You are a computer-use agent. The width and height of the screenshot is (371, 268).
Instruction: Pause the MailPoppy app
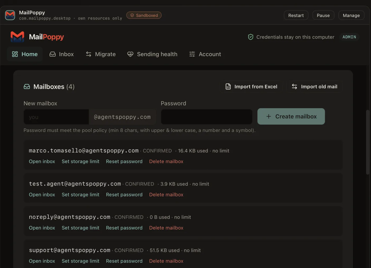[323, 15]
